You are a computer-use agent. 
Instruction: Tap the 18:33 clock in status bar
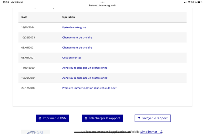tap(6, 2)
